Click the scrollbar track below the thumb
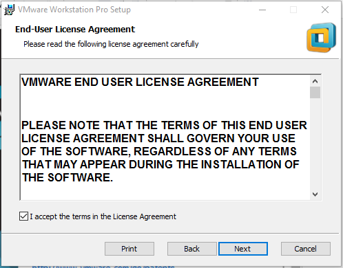The width and height of the screenshot is (343, 268). [x=315, y=144]
